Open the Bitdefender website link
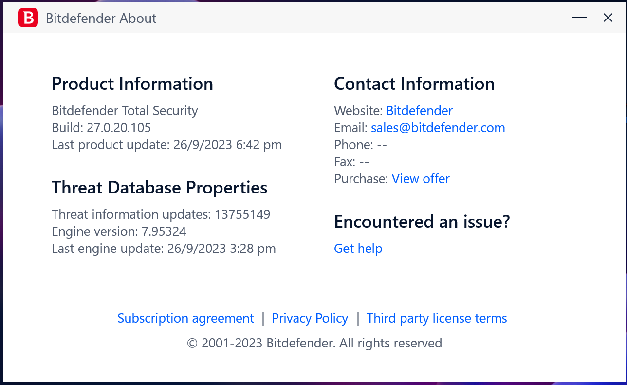This screenshot has height=385, width=627. point(419,111)
